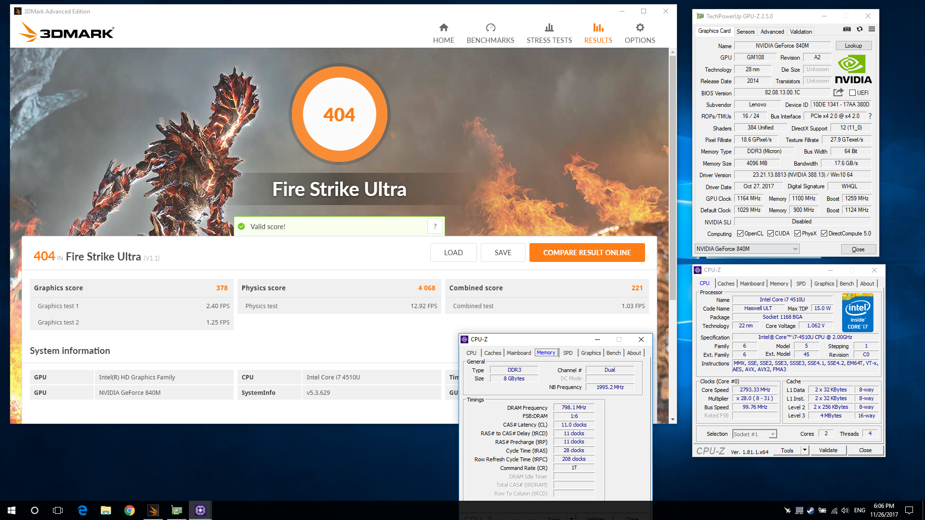Click scroll down arrow in 3DMark window
This screenshot has width=925, height=520.
tap(673, 419)
